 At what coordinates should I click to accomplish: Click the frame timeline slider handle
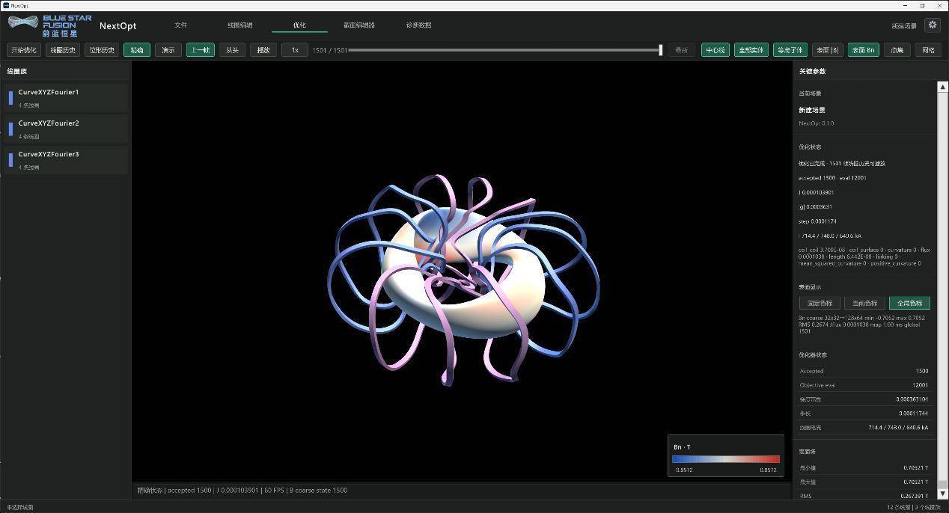(660, 50)
